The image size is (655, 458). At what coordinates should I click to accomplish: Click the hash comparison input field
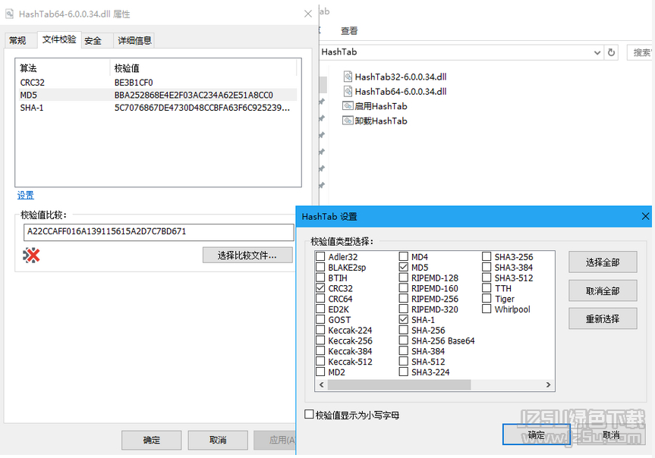(159, 232)
